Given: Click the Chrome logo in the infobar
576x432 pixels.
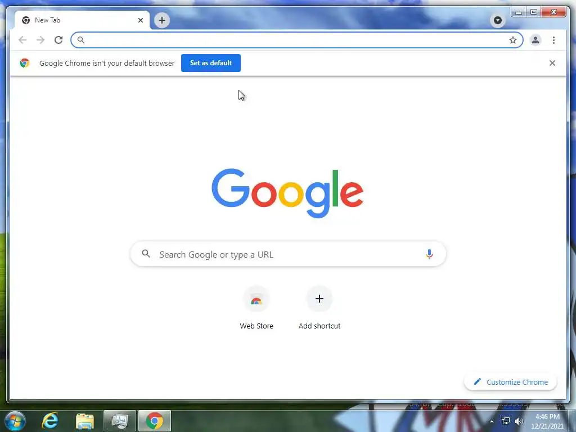Looking at the screenshot, I should click(x=25, y=63).
